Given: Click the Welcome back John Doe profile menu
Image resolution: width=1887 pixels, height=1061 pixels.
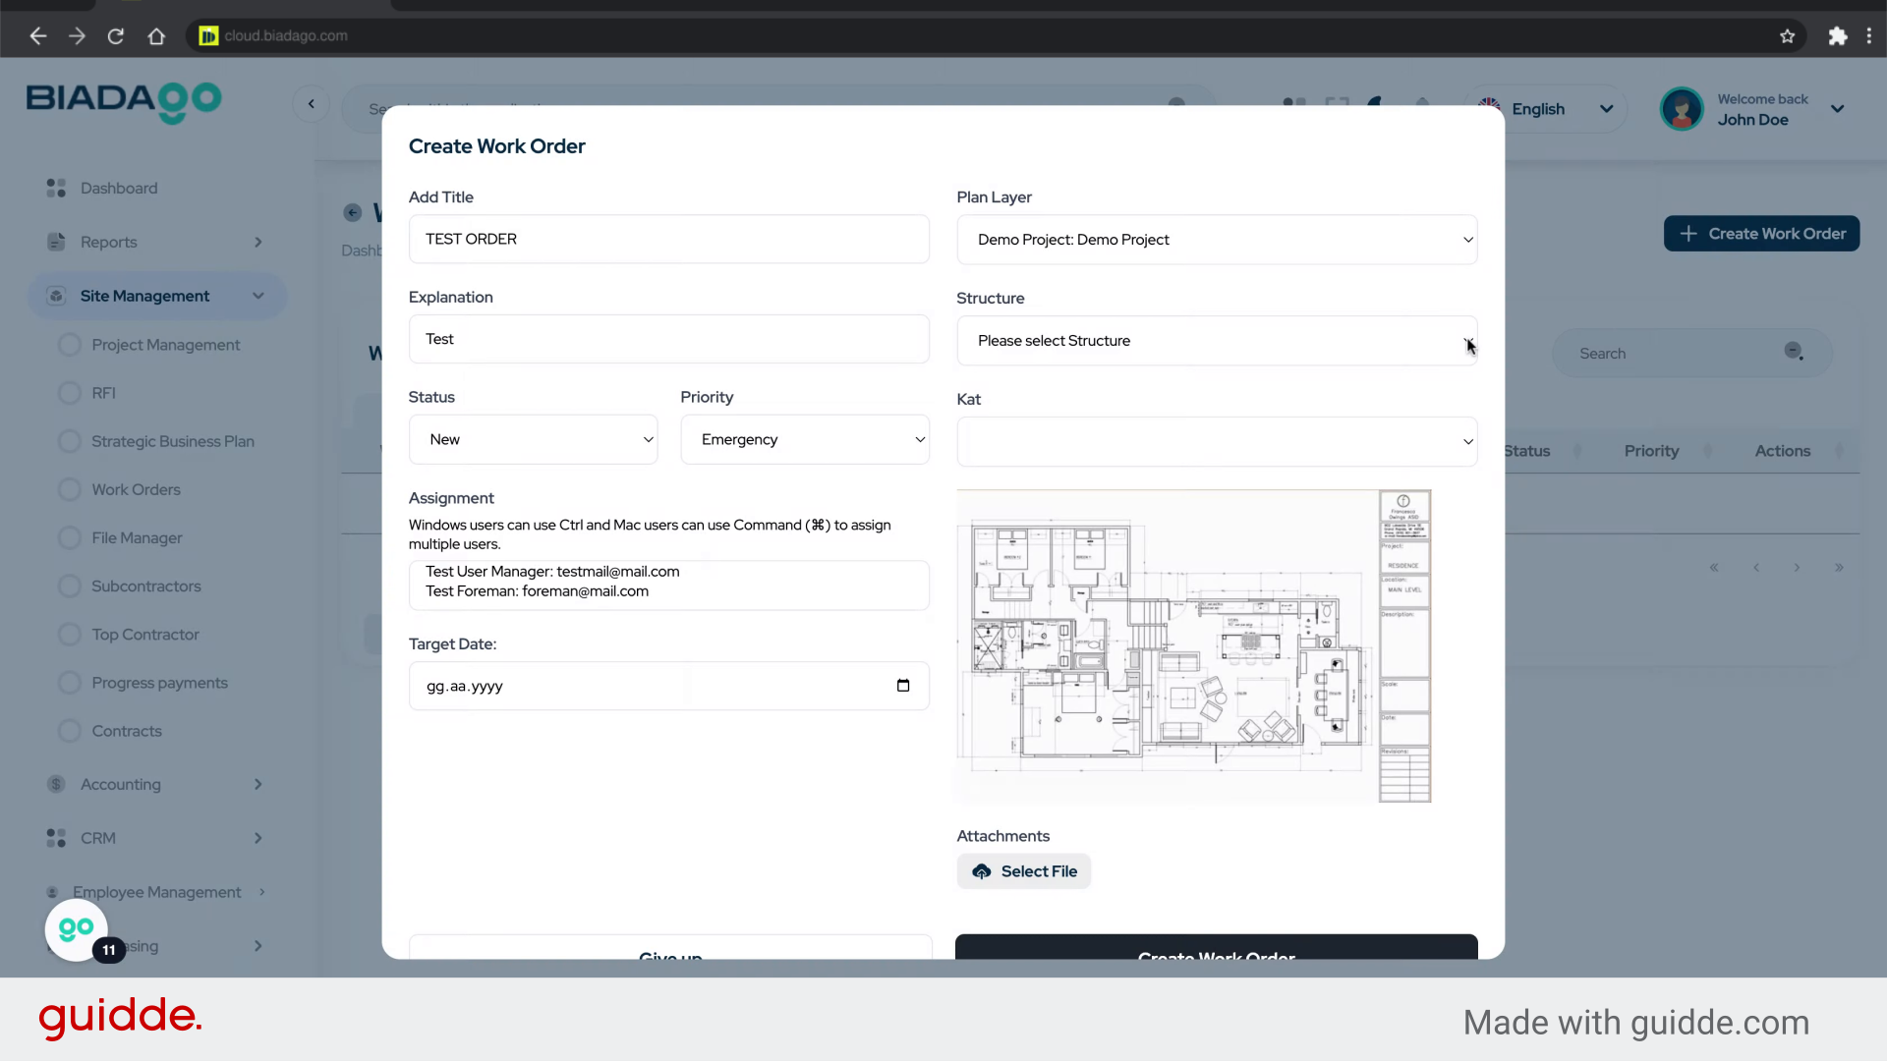Looking at the screenshot, I should (1754, 109).
